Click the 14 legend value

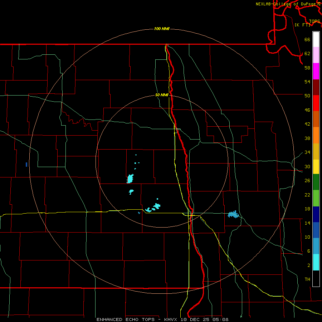pos(307,223)
